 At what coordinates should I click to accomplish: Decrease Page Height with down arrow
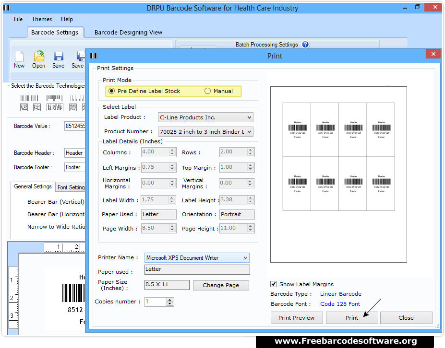click(250, 230)
